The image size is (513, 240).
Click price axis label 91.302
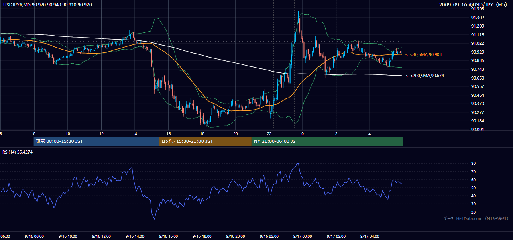477,18
